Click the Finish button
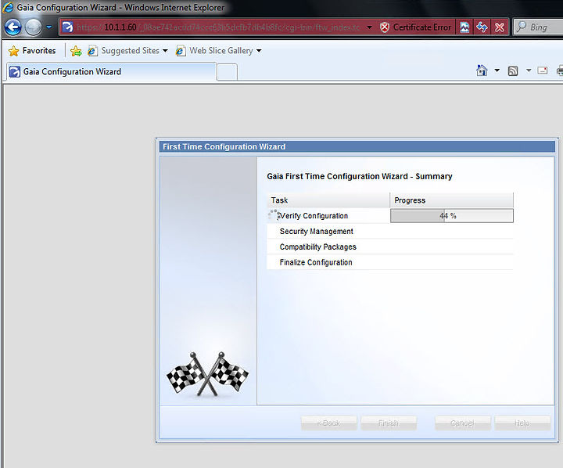The width and height of the screenshot is (563, 468). pyautogui.click(x=389, y=423)
